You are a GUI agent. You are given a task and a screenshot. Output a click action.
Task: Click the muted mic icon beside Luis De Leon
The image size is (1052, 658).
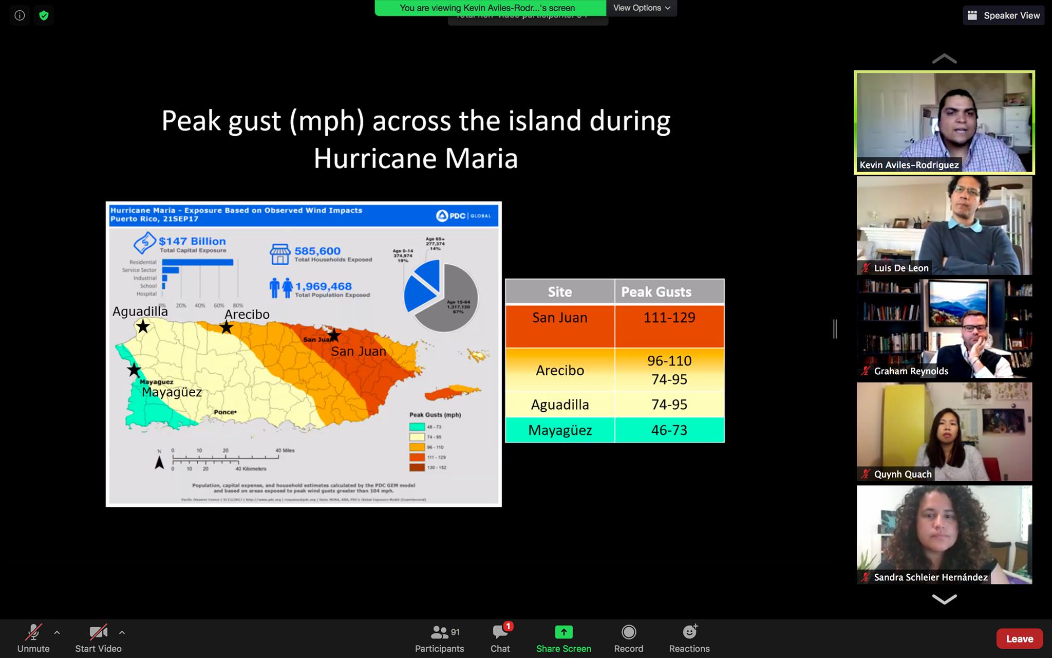point(866,268)
